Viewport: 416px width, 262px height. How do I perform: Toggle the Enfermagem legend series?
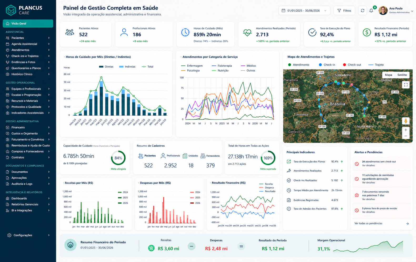[x=192, y=66]
